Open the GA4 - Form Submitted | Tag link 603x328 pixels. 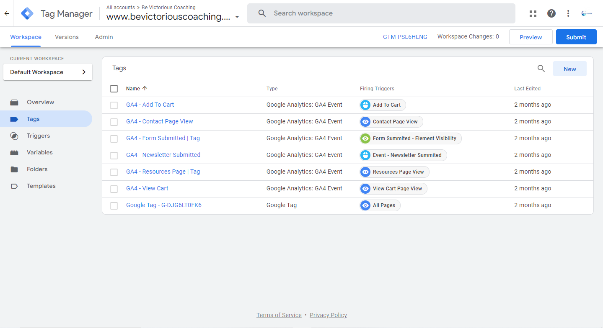[x=163, y=138]
